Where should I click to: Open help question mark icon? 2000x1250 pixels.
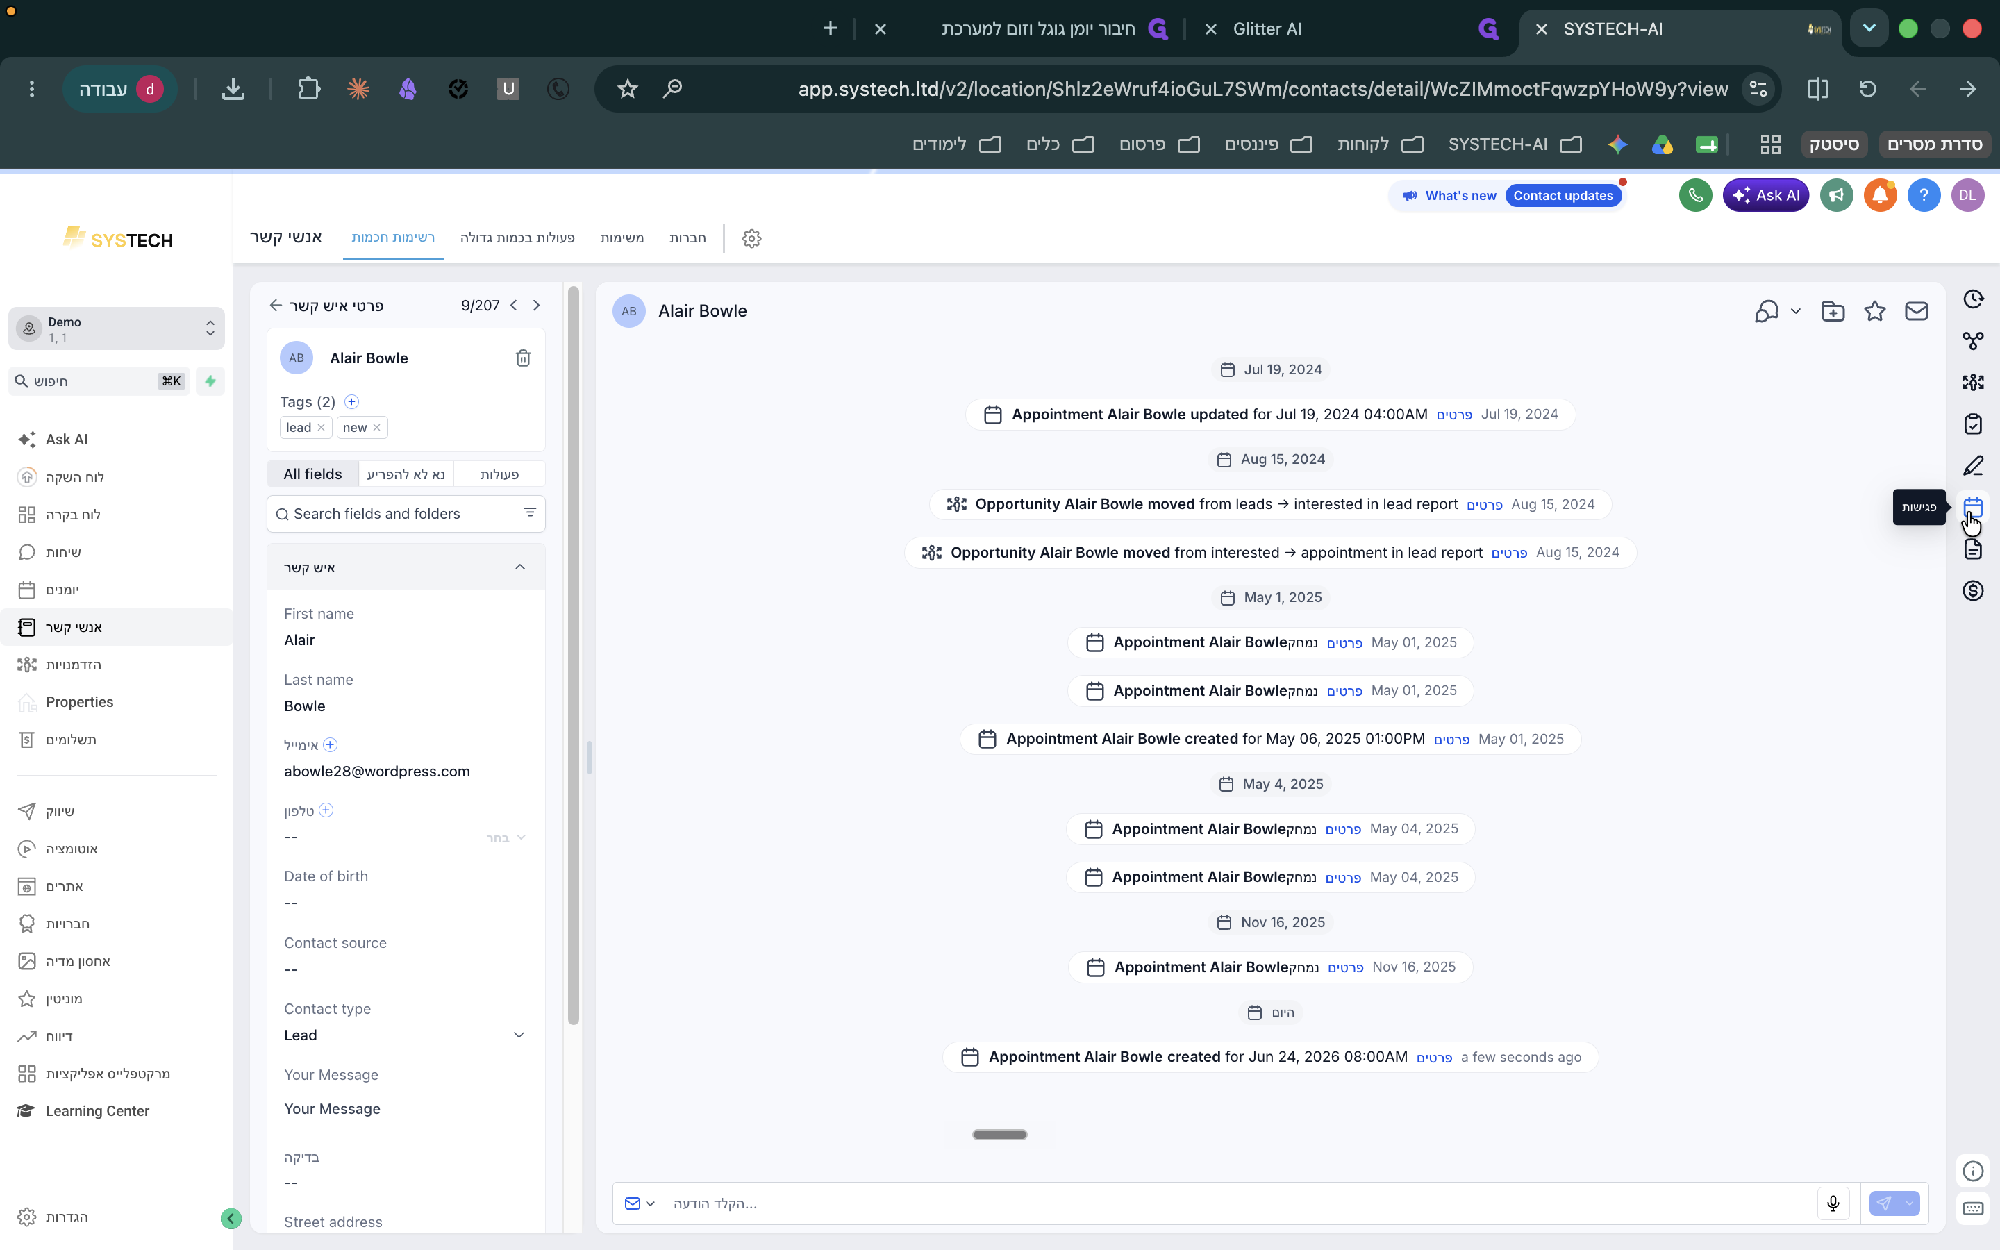1923,195
